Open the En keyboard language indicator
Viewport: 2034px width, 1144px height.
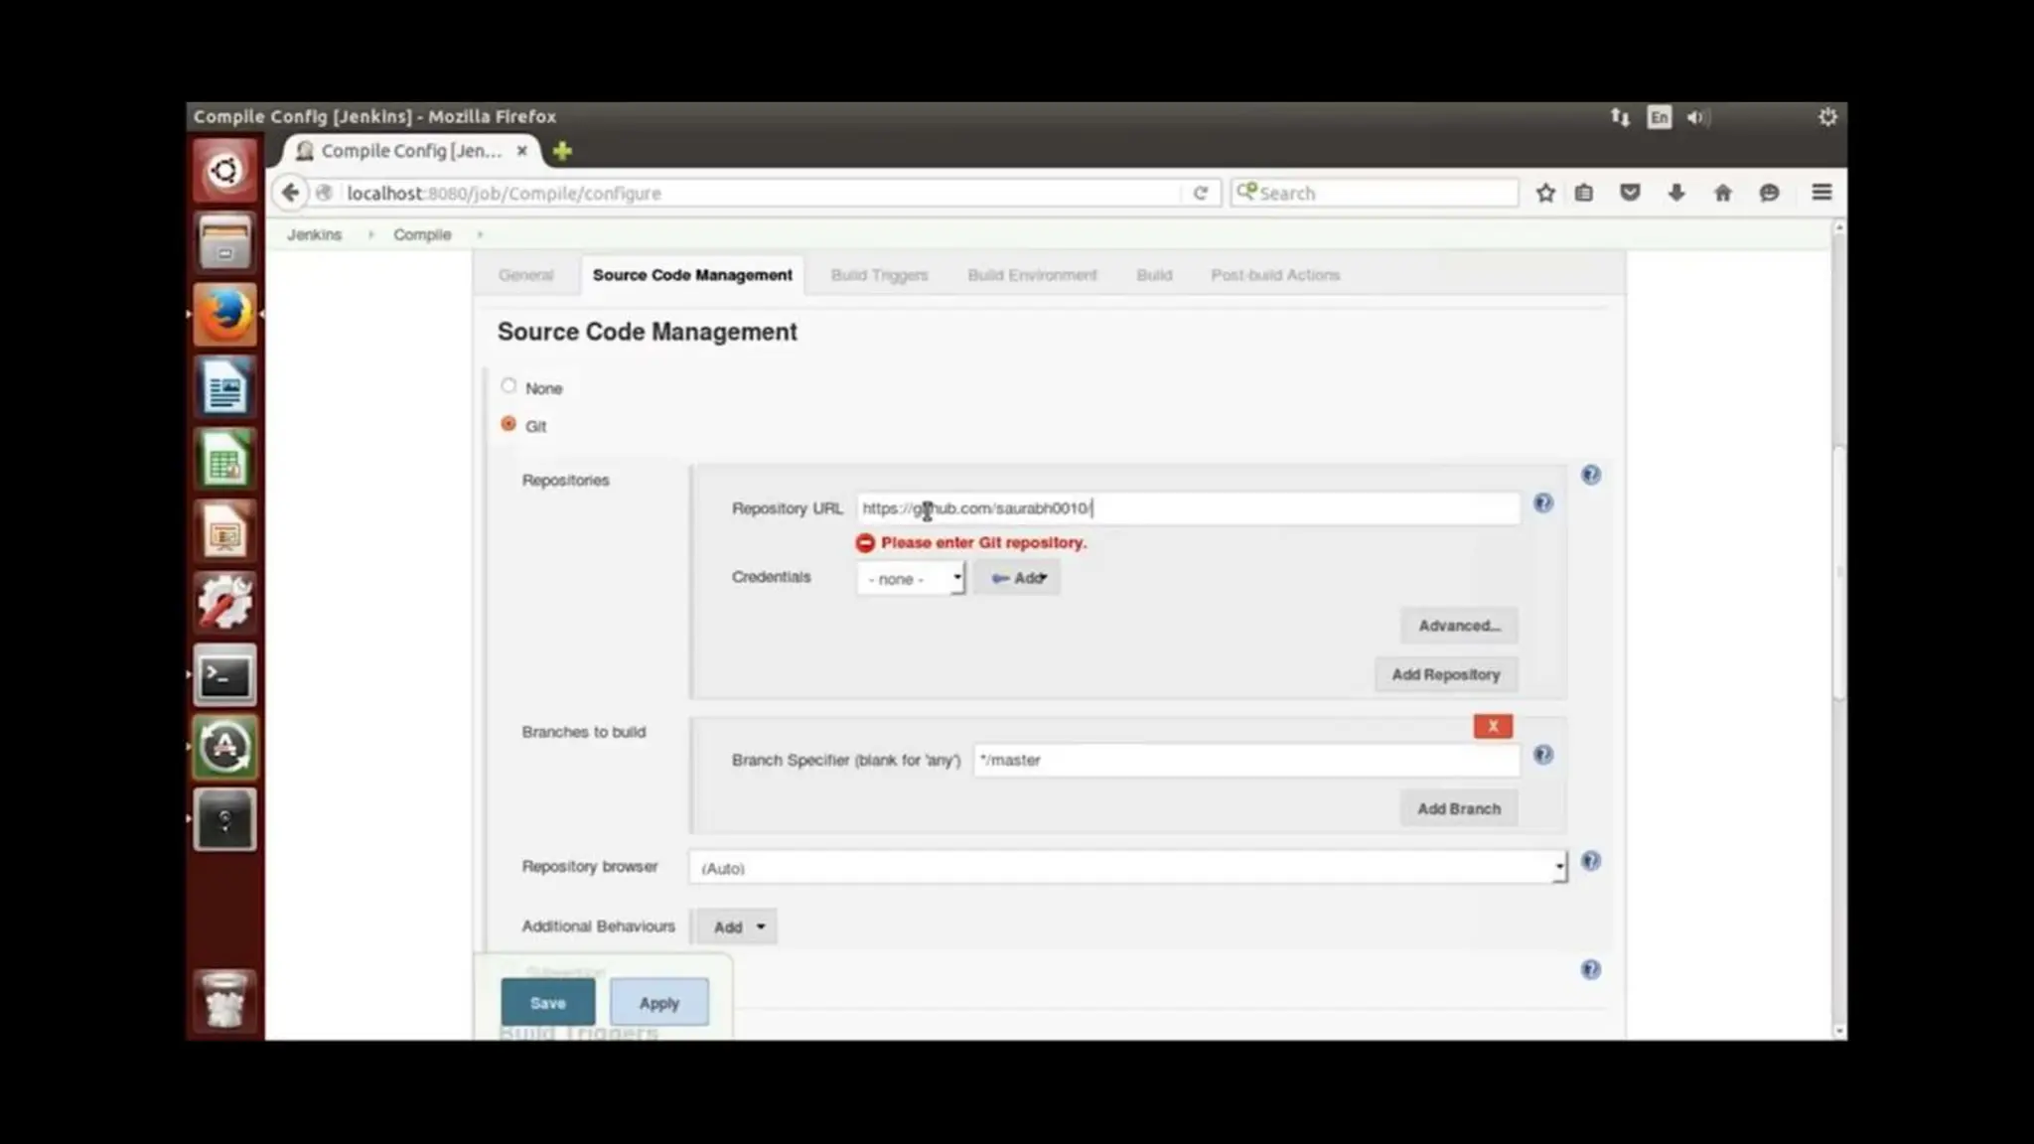[1659, 117]
